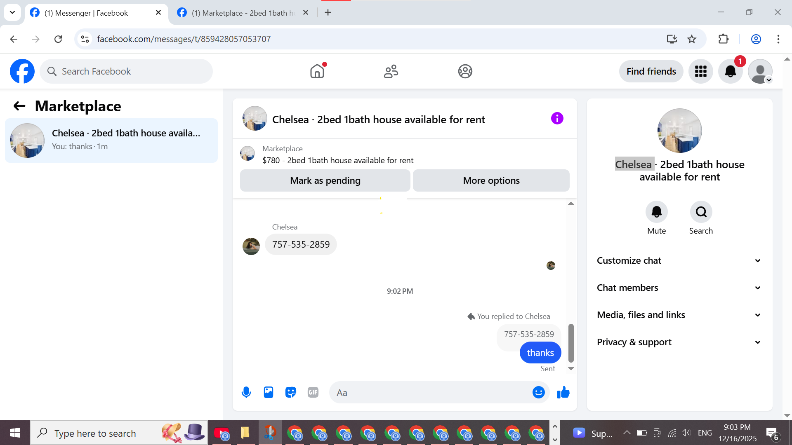Expand the Chat members section
This screenshot has height=445, width=792.
pyautogui.click(x=679, y=288)
